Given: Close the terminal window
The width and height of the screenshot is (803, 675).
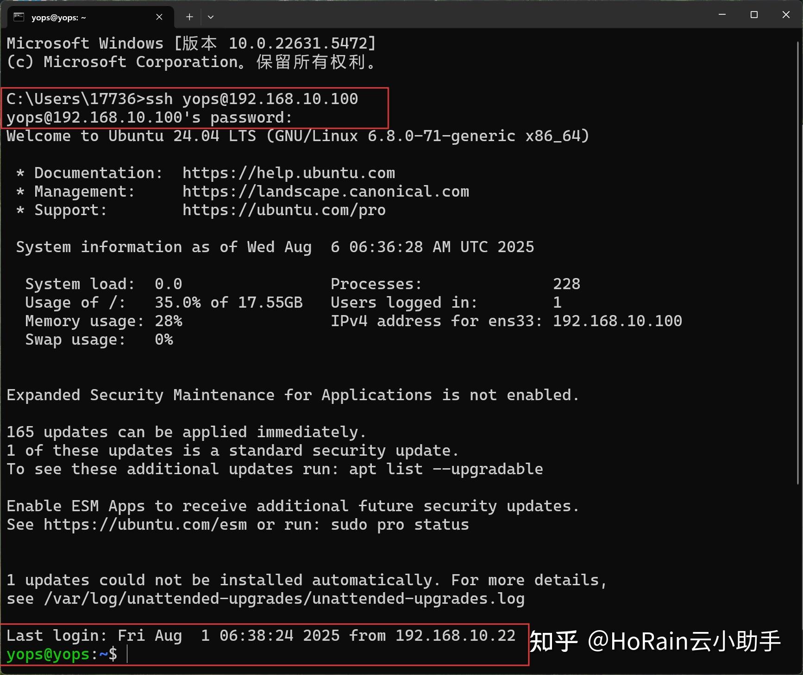Looking at the screenshot, I should 786,15.
